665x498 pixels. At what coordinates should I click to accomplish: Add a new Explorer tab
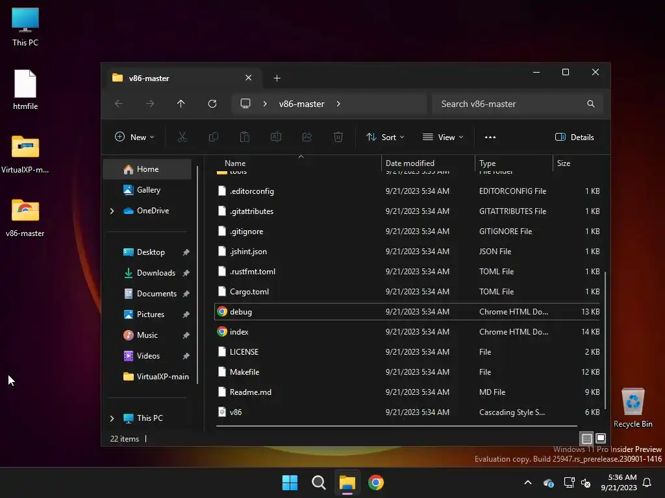coord(277,78)
